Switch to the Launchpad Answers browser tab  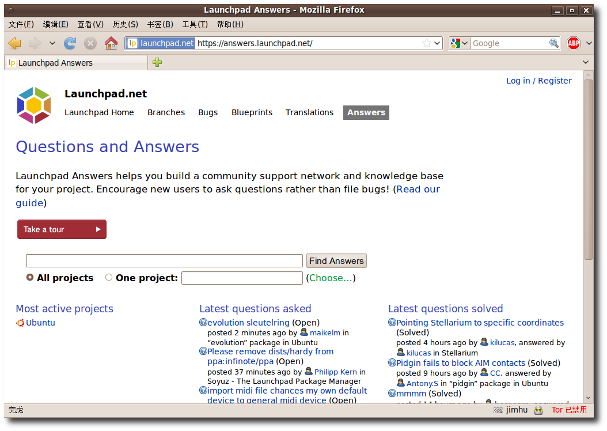tap(76, 63)
